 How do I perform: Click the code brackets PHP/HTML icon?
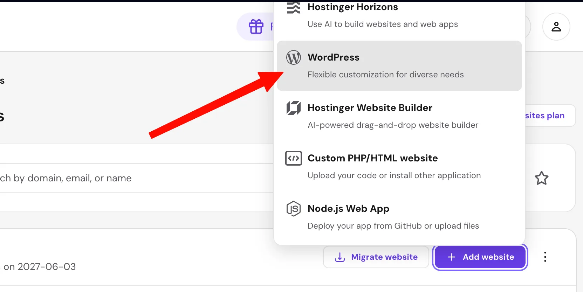coord(294,158)
